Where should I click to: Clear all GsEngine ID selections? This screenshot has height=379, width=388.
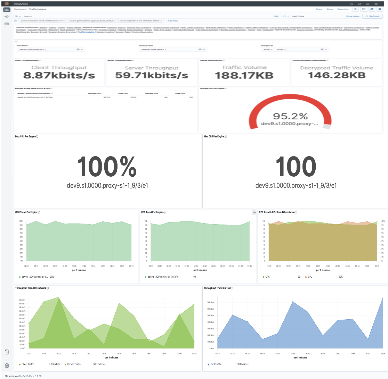[322, 49]
